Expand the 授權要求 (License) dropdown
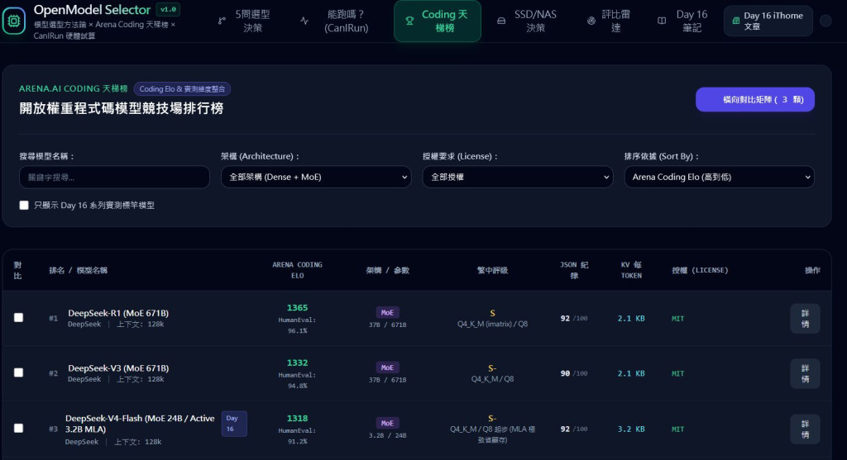 (518, 177)
